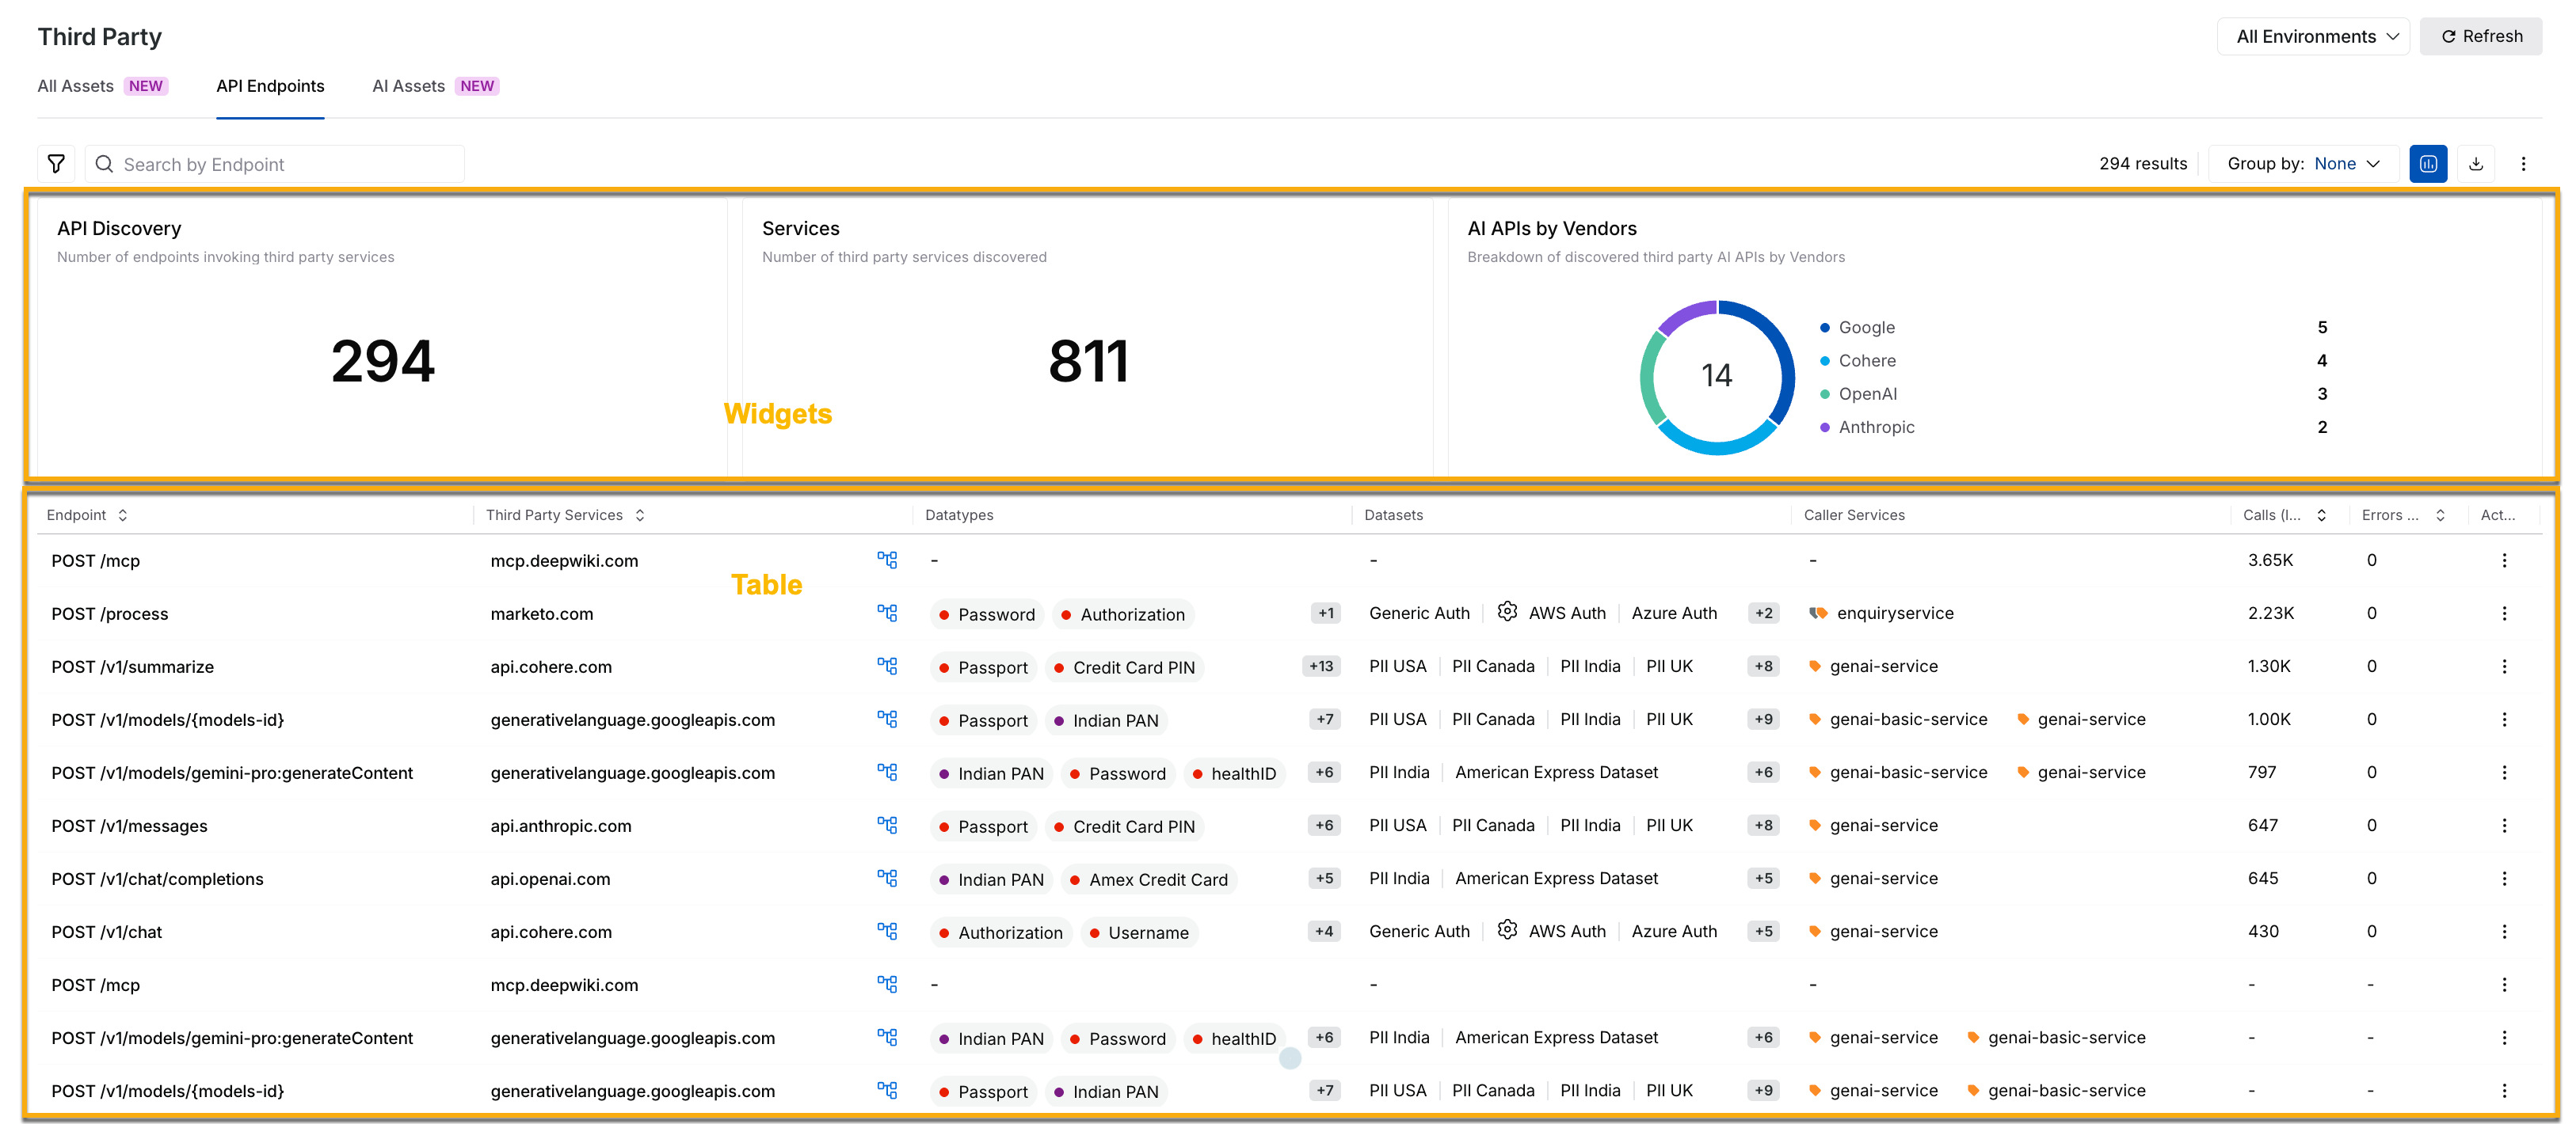2576x1124 pixels.
Task: Focus the Search by Endpoint field
Action: [275, 164]
